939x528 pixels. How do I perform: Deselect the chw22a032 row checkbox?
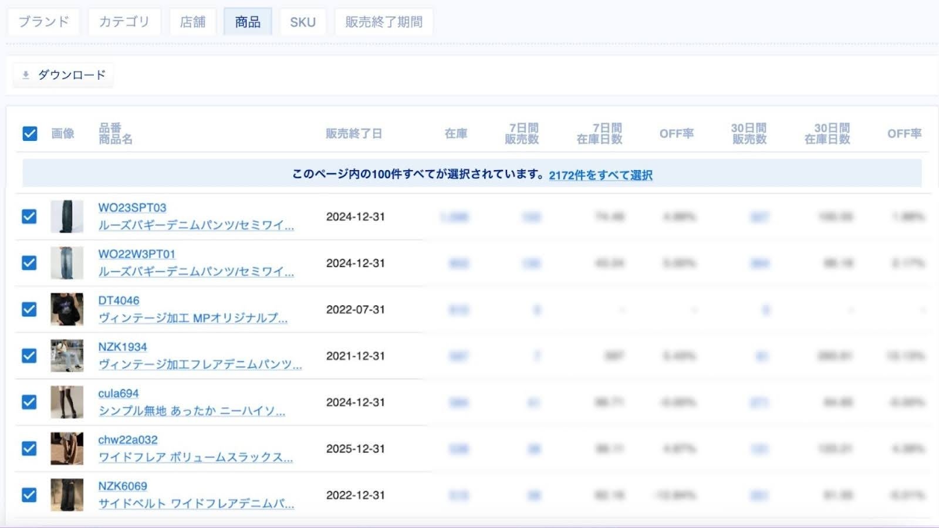coord(29,448)
